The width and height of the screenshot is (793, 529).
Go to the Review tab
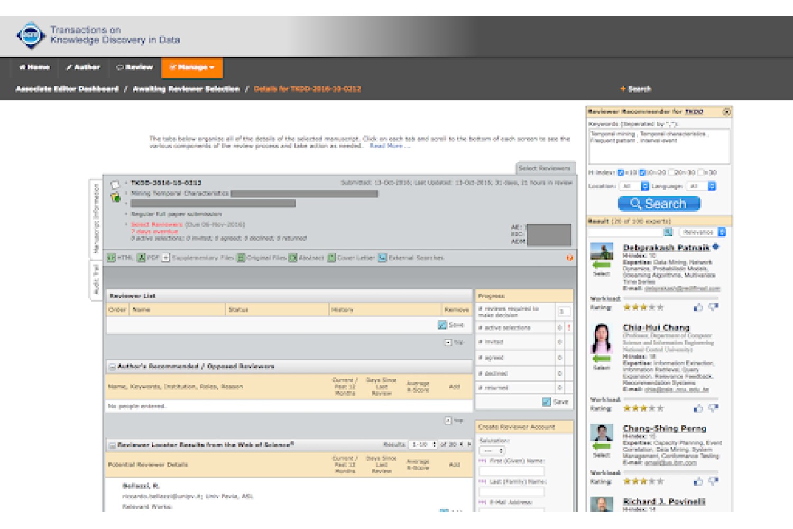135,67
